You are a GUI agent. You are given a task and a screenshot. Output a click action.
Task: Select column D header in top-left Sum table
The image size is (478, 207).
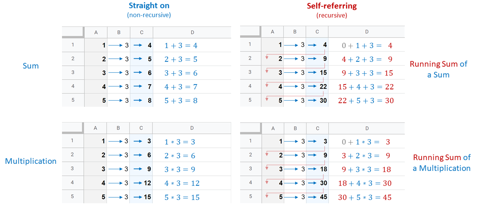click(192, 32)
